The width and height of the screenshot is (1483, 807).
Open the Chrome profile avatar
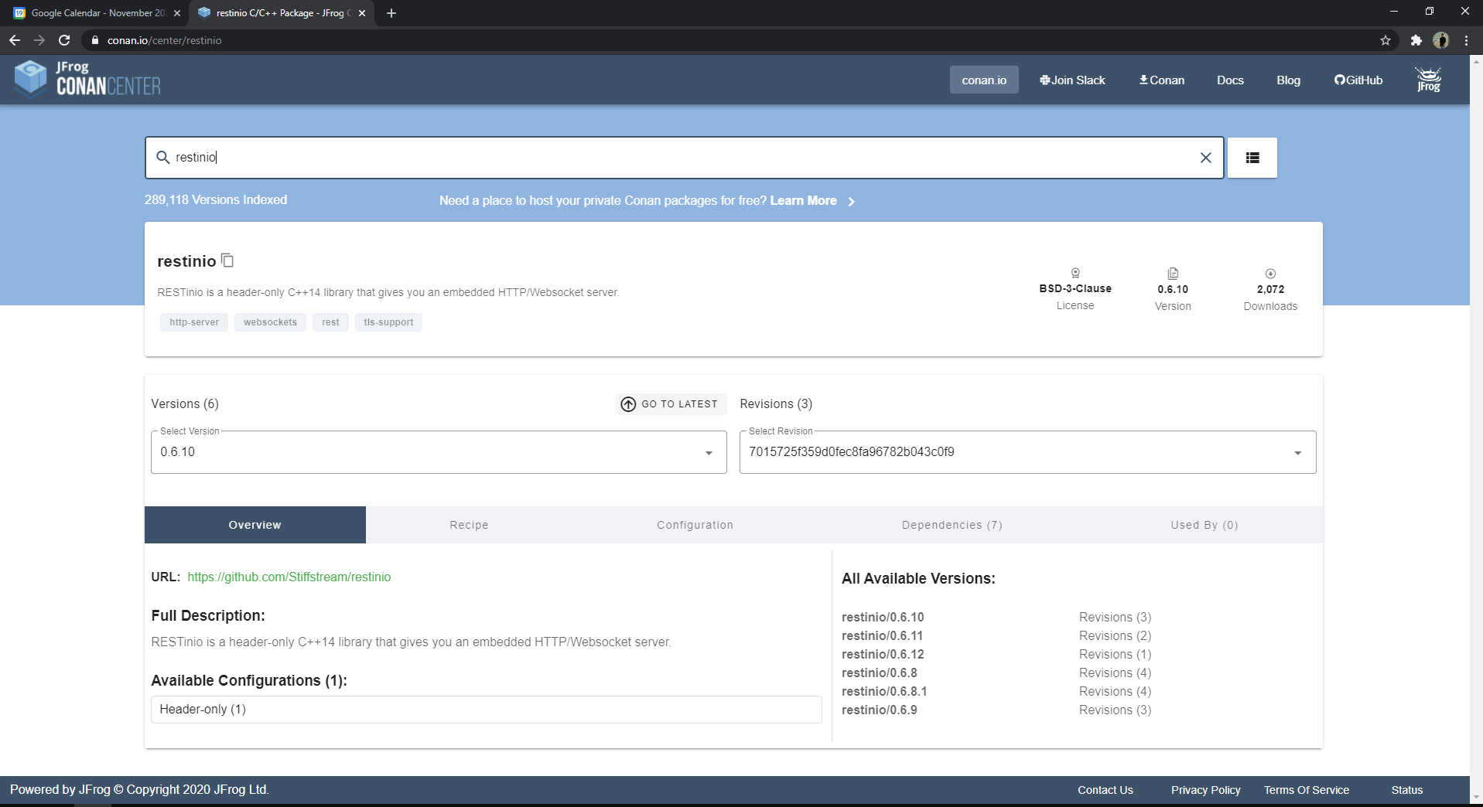coord(1440,40)
